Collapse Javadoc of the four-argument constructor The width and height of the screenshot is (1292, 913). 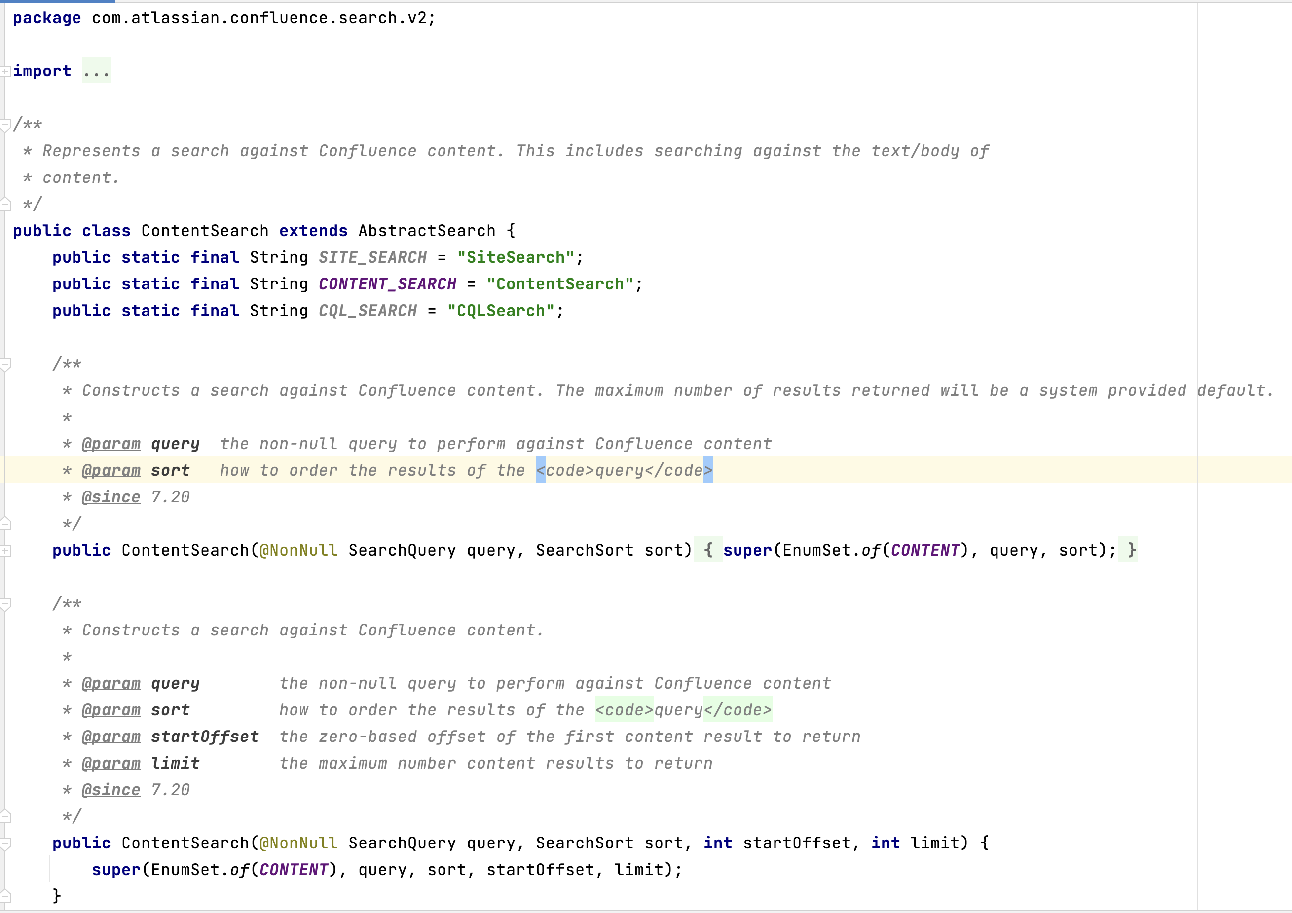(5, 604)
